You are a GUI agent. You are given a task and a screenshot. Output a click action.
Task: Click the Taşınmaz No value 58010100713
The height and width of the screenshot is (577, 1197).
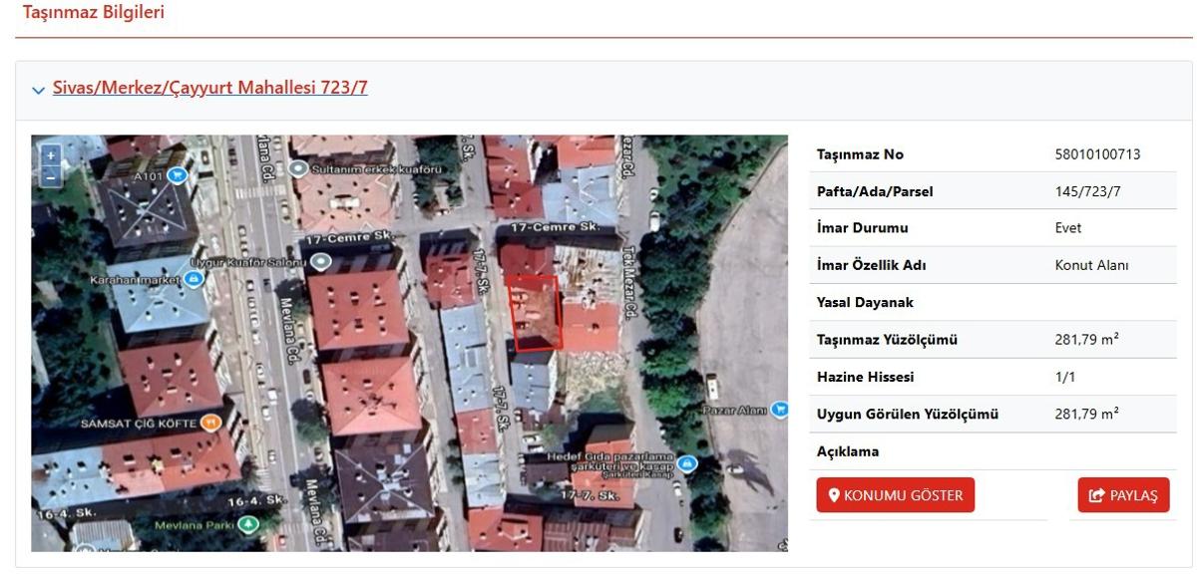coord(1097,154)
